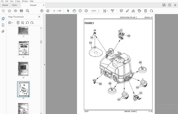This screenshot has height=114, width=178.
Task: Open the Attachments paperclip icon
Action: pyautogui.click(x=3, y=31)
